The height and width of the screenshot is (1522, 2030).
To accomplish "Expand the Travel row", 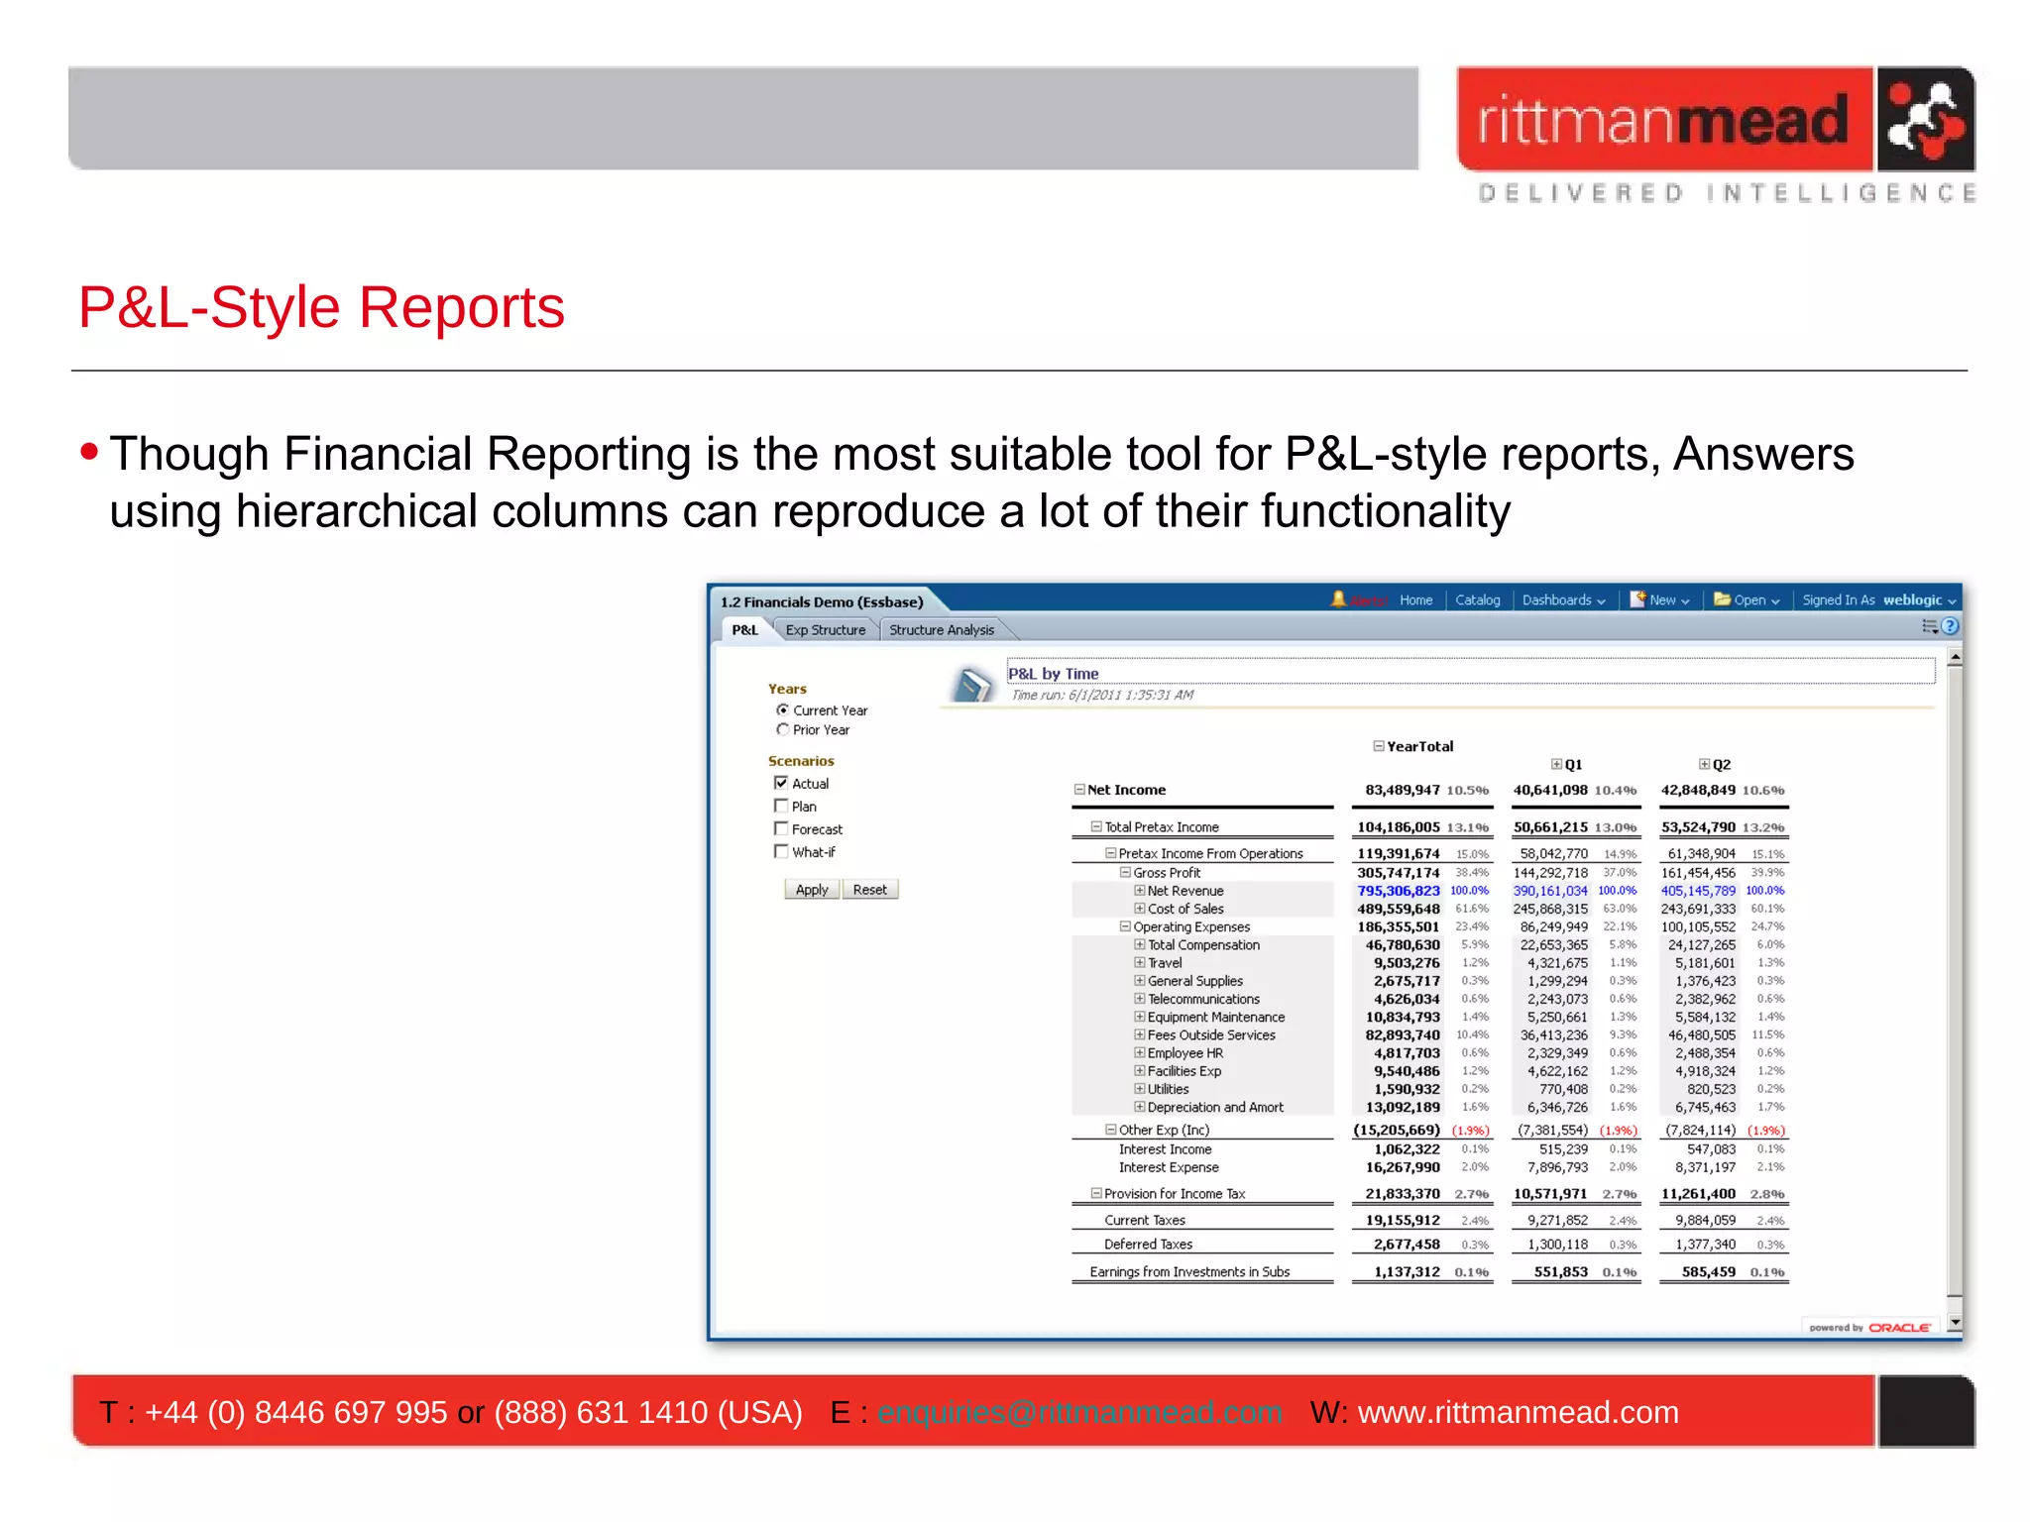I will pos(1140,963).
